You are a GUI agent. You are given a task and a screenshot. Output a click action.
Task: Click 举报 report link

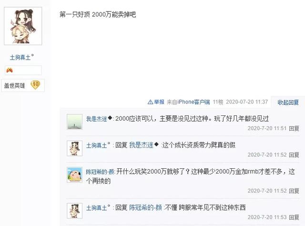tap(159, 102)
